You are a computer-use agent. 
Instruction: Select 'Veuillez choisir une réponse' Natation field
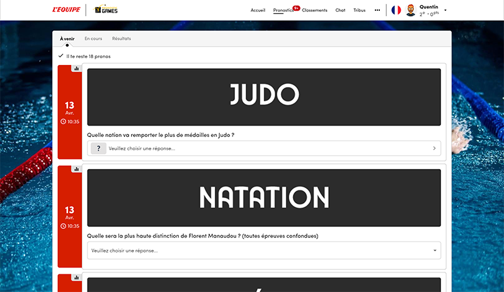[264, 250]
